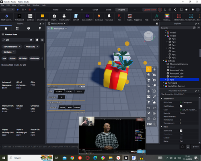The image size is (201, 161).
Task: Open the Test mode dropdown
Action: coord(8,10)
